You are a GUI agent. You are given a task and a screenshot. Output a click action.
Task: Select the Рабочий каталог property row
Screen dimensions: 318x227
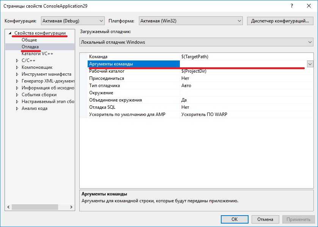coord(106,71)
